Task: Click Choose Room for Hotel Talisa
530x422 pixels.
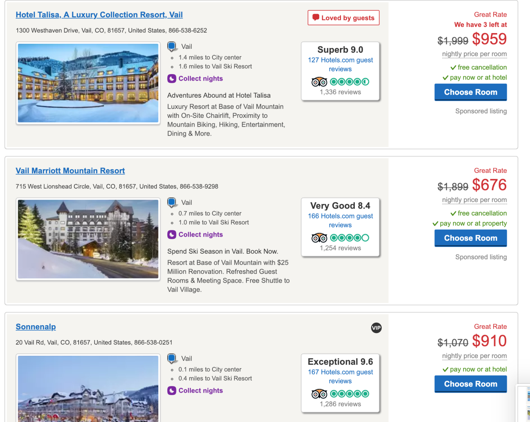Action: [x=470, y=92]
